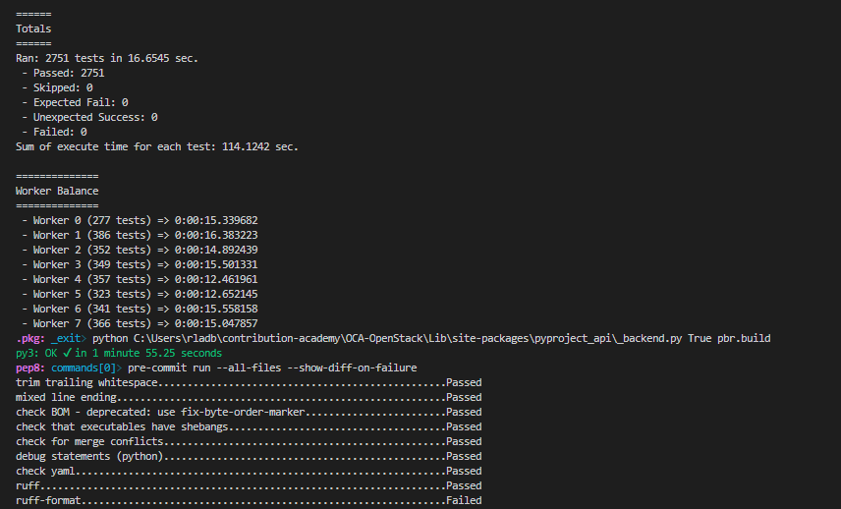The image size is (841, 509).
Task: Select the 'Ran: 2751 tests' summary line
Action: click(106, 58)
